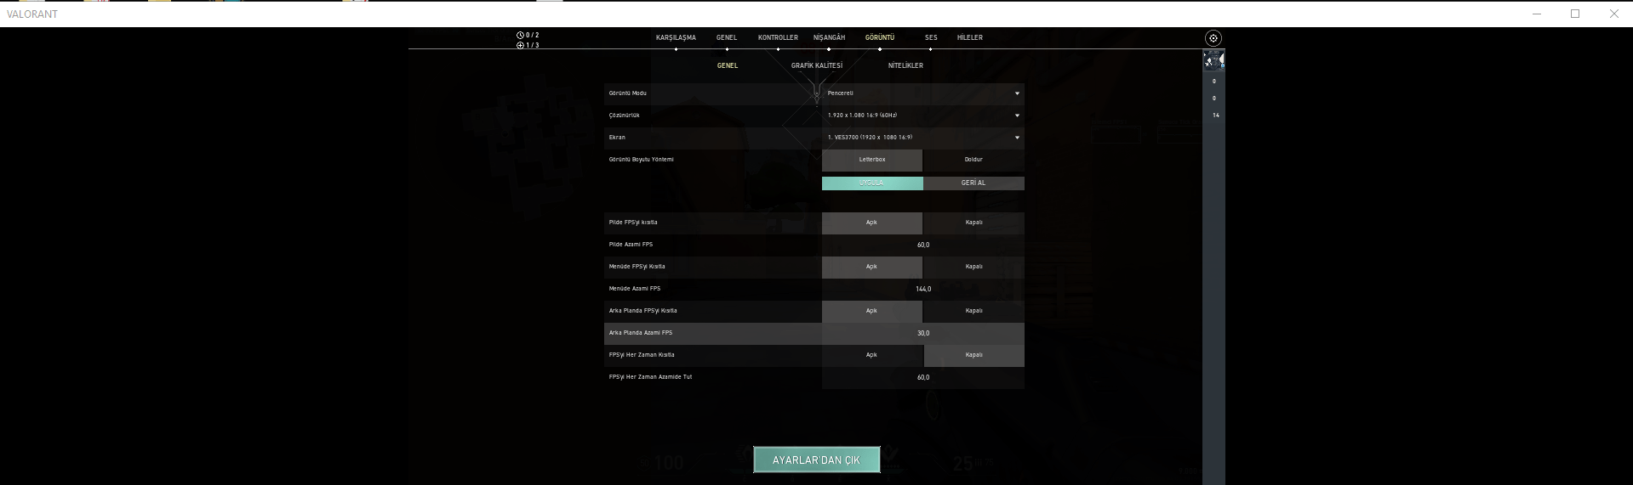
Task: Choose Letterbox for Görüntü Boyutu Yöntemi
Action: coord(872,160)
